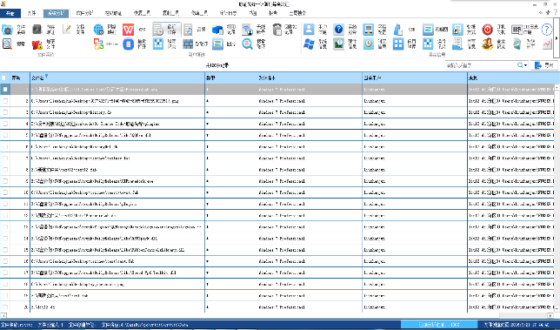Screen dimensions: 560x330
Task: Click the vertical scrollbar thumb
Action: 557,106
